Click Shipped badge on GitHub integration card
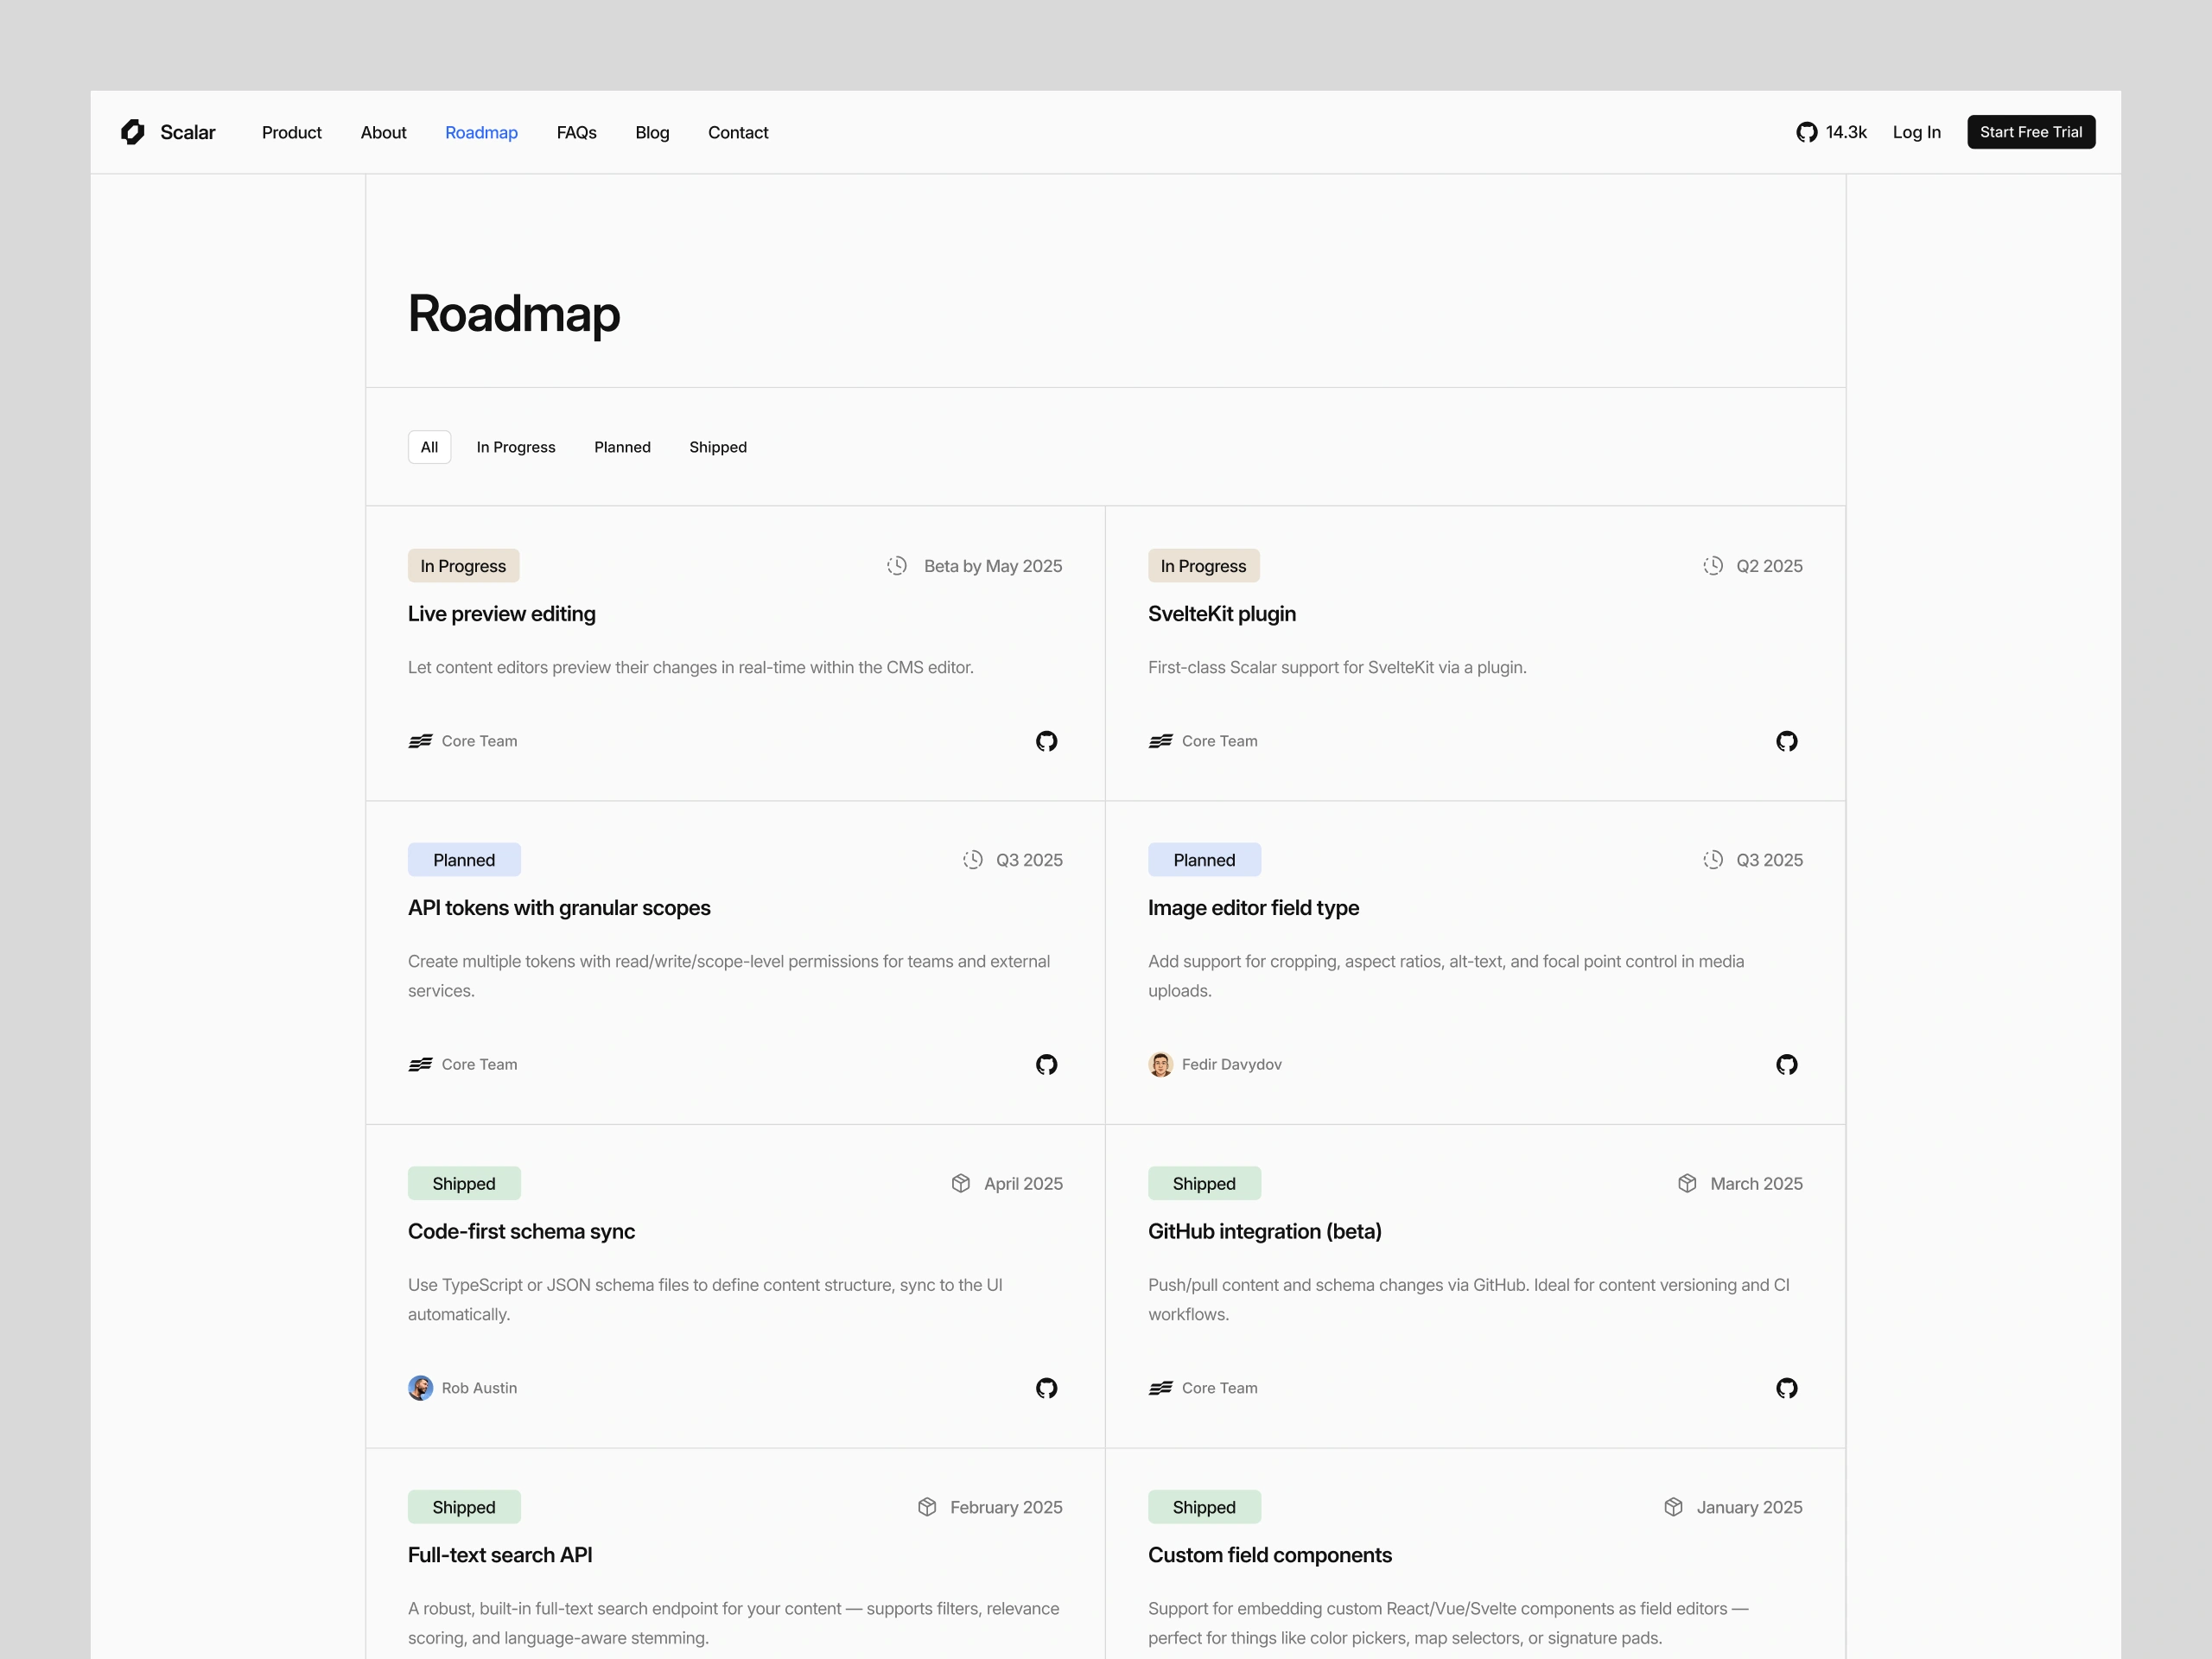2212x1659 pixels. pos(1204,1183)
